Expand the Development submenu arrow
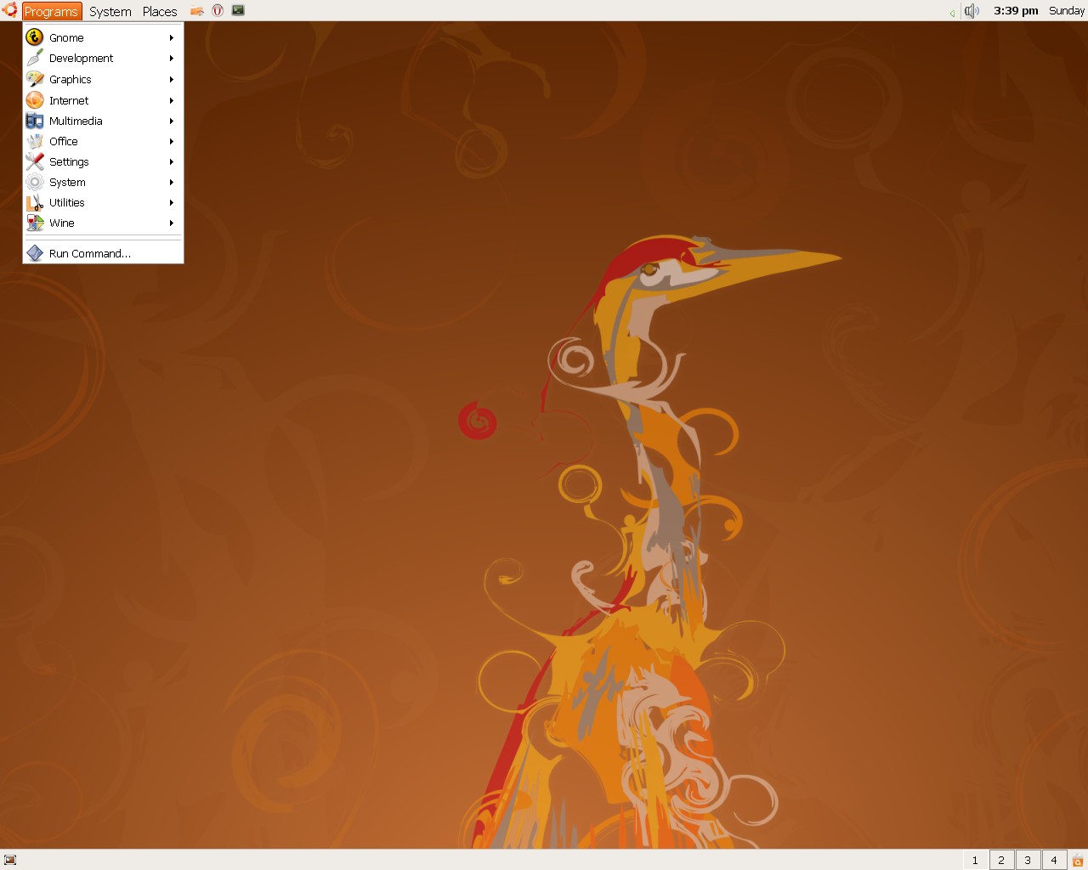 click(x=172, y=58)
